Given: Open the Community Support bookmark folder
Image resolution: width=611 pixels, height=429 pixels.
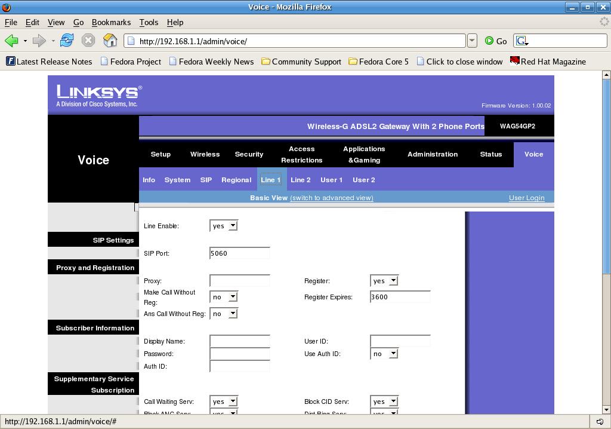Looking at the screenshot, I should click(x=301, y=62).
